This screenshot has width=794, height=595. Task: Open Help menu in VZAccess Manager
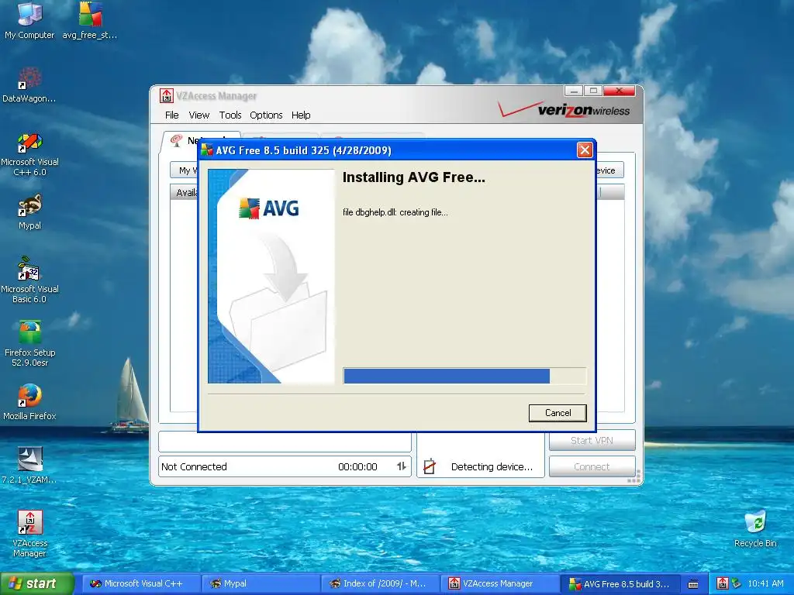click(301, 115)
